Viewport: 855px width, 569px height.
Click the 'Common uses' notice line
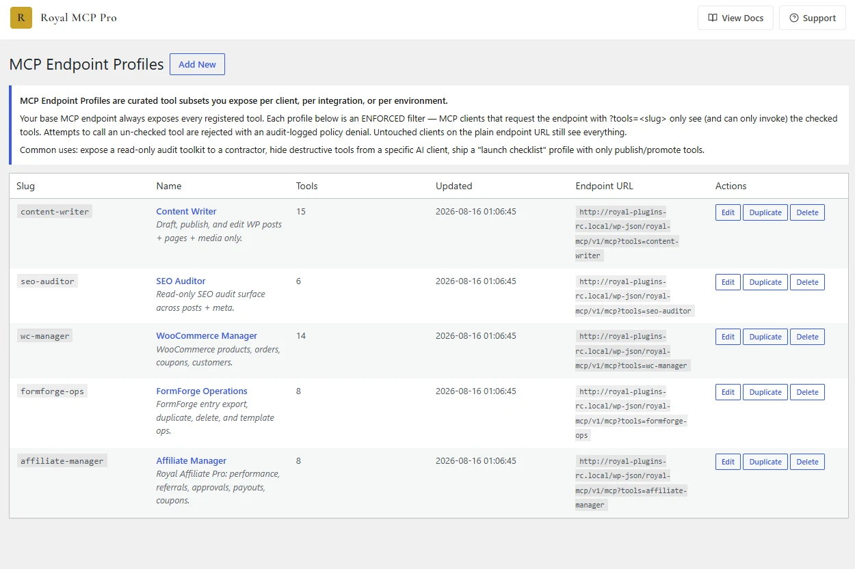pos(362,150)
